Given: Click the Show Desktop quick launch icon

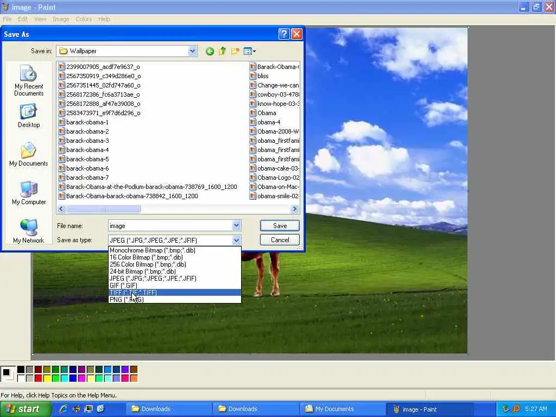Looking at the screenshot, I should click(89, 409).
